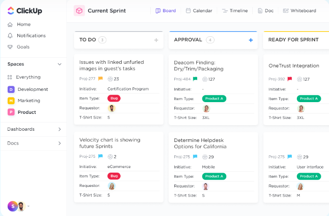329x216 pixels.
Task: Click the red flag on Proj-392
Action: click(x=290, y=79)
